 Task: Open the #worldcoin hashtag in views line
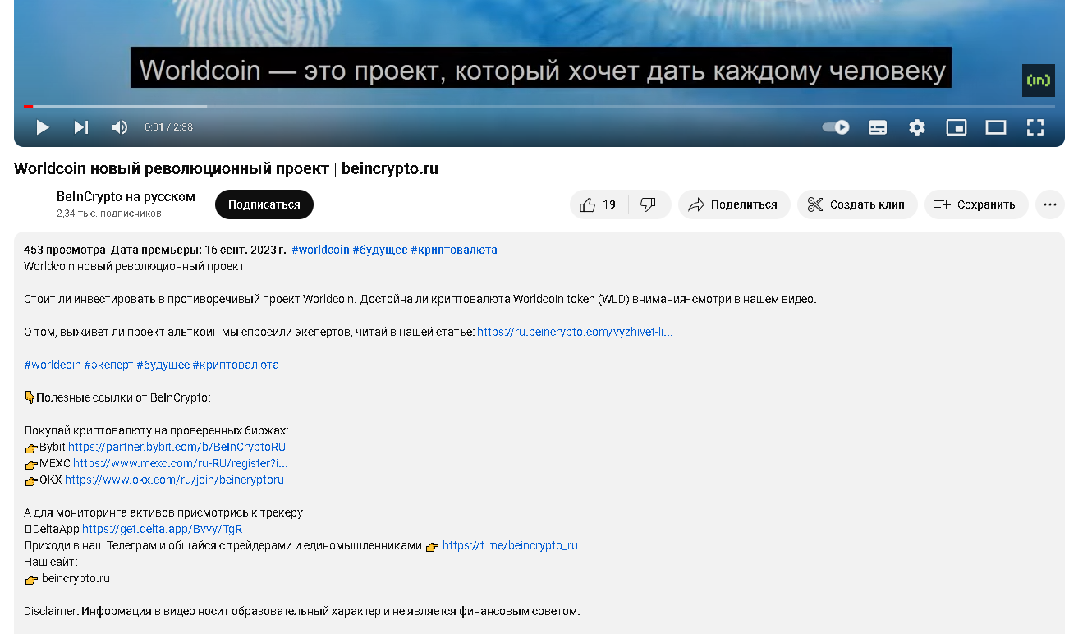[x=320, y=250]
